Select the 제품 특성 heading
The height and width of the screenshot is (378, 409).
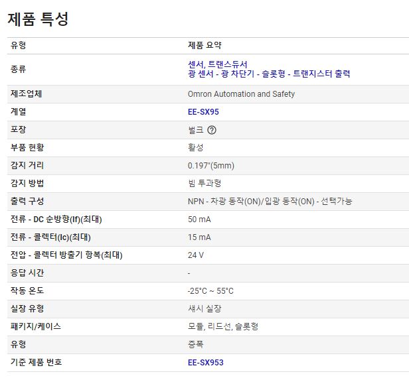pos(38,19)
